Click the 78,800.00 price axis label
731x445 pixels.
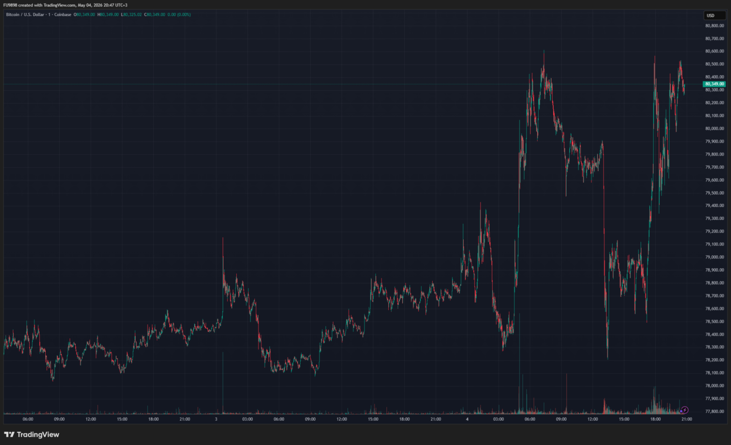click(x=715, y=283)
